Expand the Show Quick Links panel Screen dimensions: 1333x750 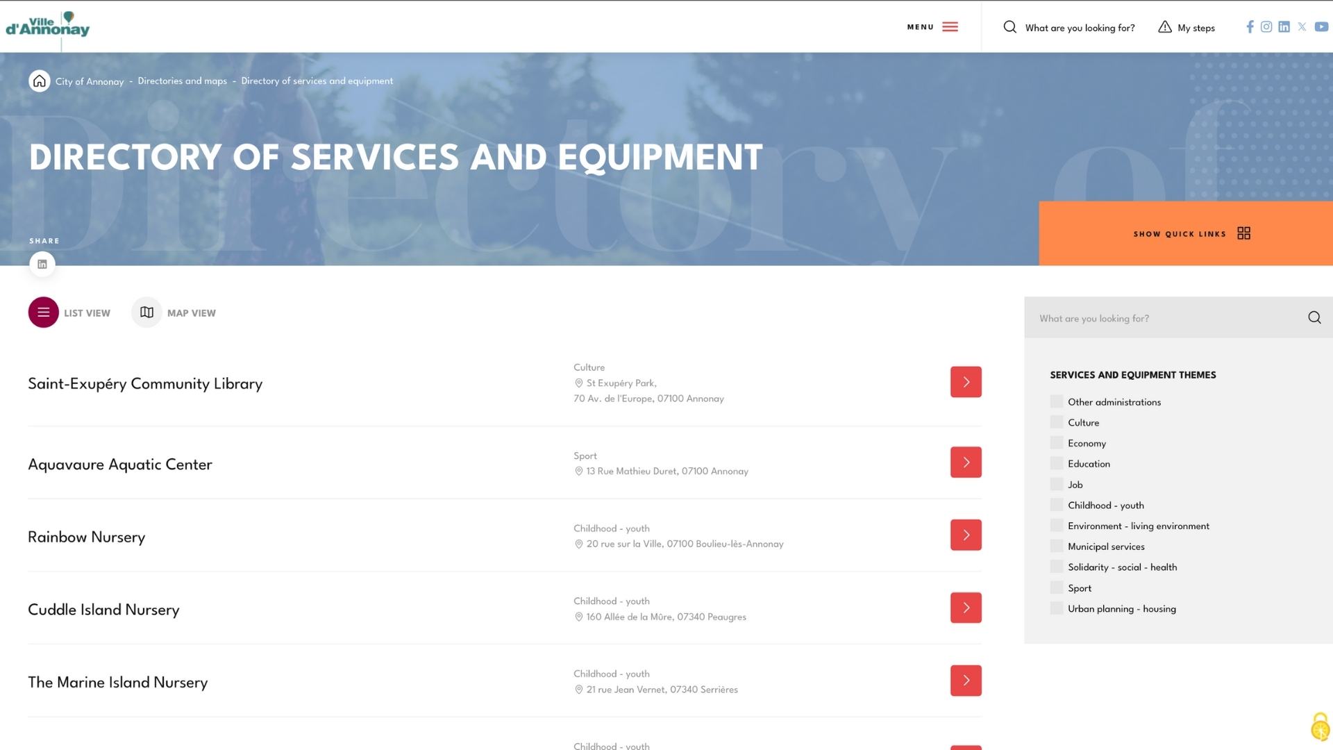(1191, 234)
